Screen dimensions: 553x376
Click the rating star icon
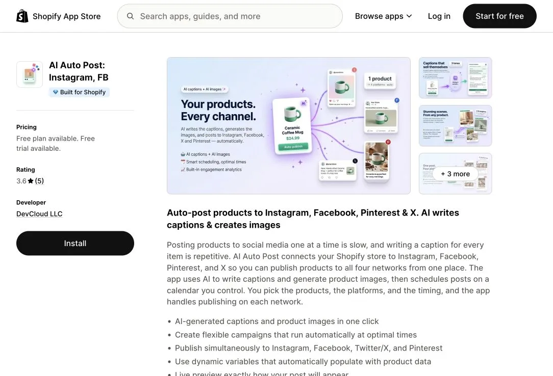coord(31,181)
